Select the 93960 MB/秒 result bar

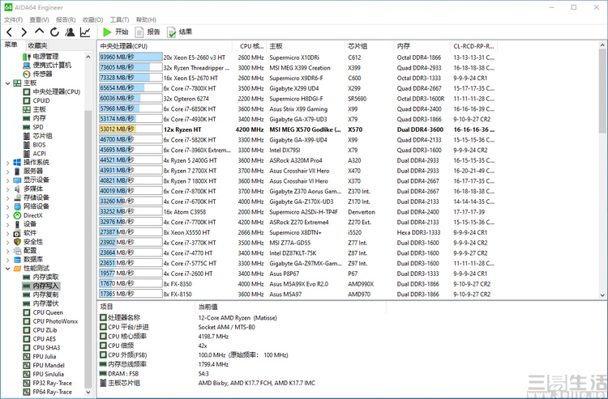click(x=131, y=57)
